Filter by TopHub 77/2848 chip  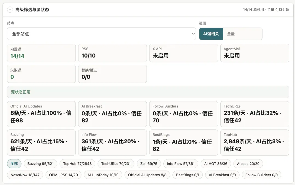coord(77,163)
